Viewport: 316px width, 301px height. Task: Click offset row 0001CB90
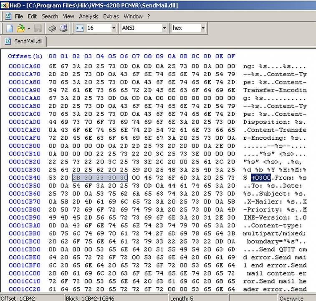pyautogui.click(x=25, y=218)
